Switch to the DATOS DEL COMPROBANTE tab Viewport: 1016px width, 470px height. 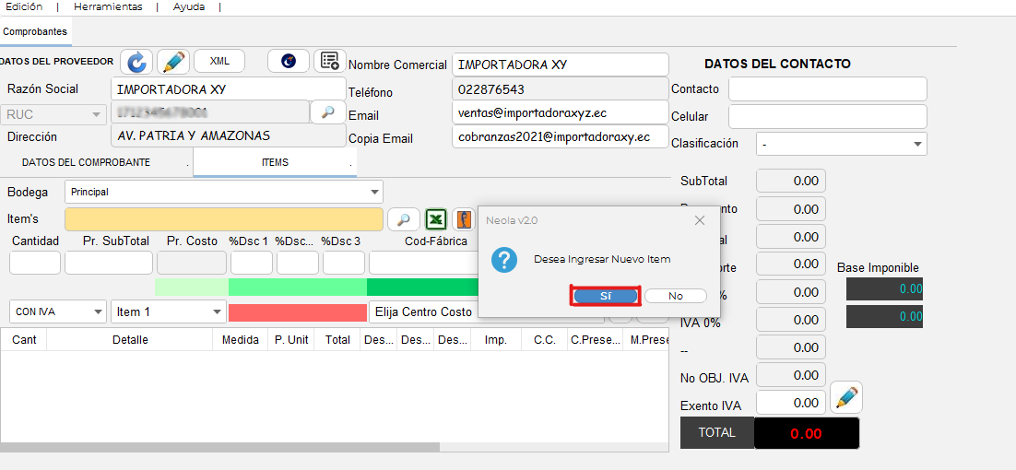(x=86, y=162)
